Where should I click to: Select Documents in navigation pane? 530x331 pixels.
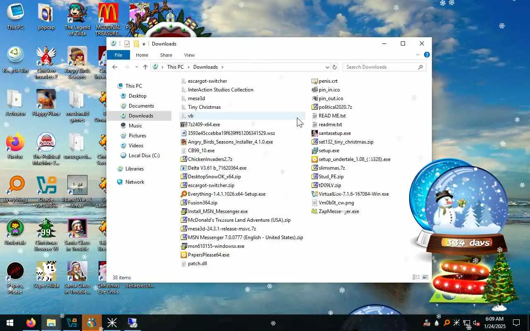[141, 106]
